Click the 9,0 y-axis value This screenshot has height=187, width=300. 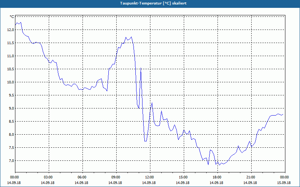point(11,108)
